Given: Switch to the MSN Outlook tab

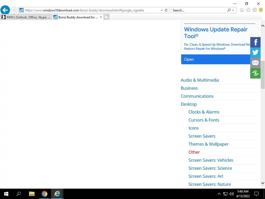Looking at the screenshot, I should [26, 17].
